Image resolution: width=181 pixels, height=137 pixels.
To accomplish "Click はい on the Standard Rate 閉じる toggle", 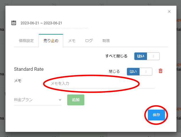I will [x=133, y=72].
